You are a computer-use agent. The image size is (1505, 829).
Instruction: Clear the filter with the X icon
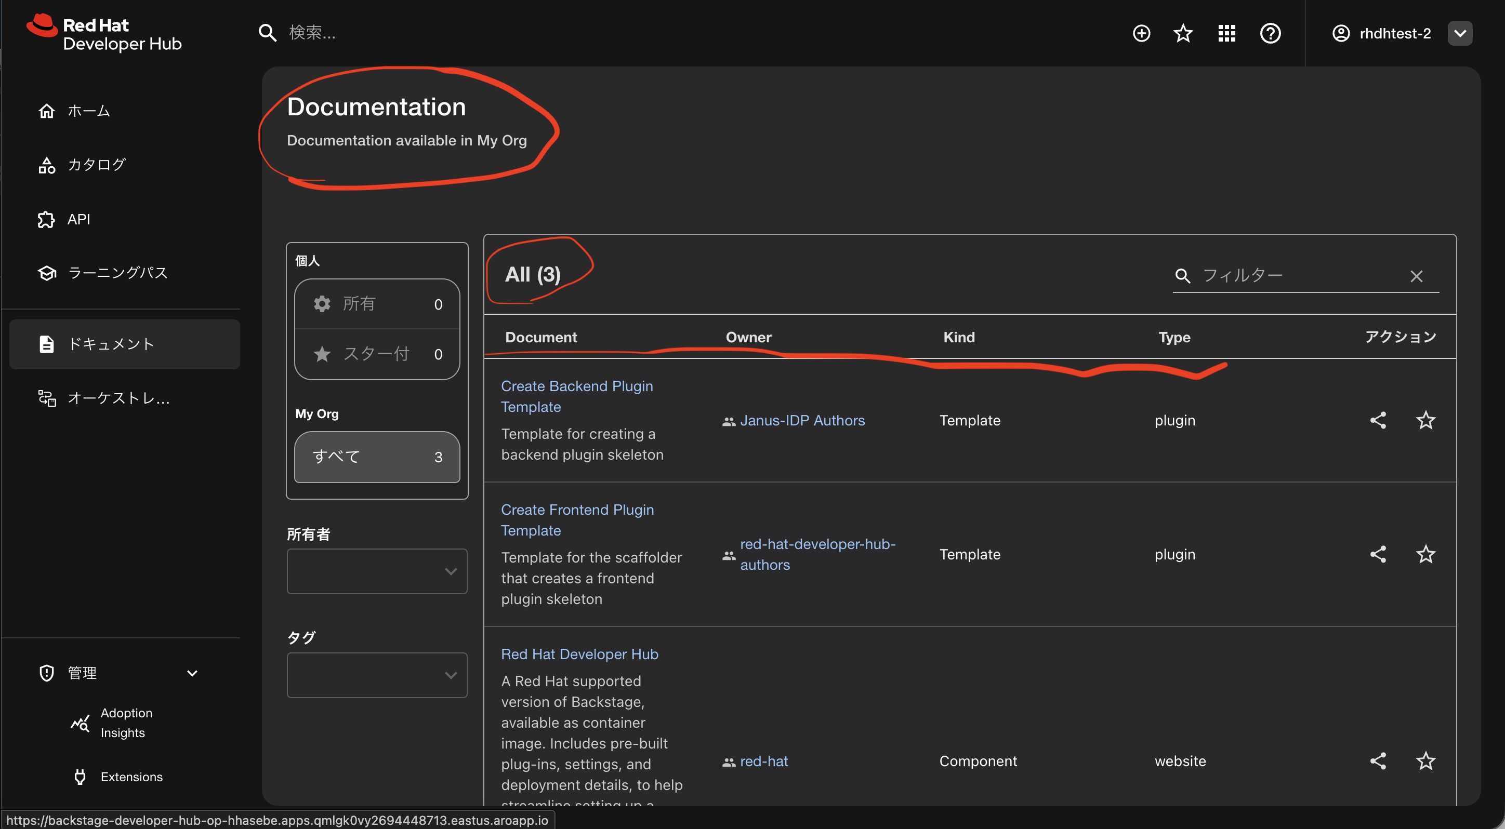tap(1416, 276)
